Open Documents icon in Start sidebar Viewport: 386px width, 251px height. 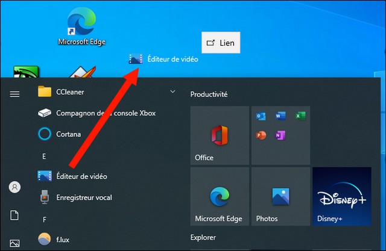coord(14,215)
